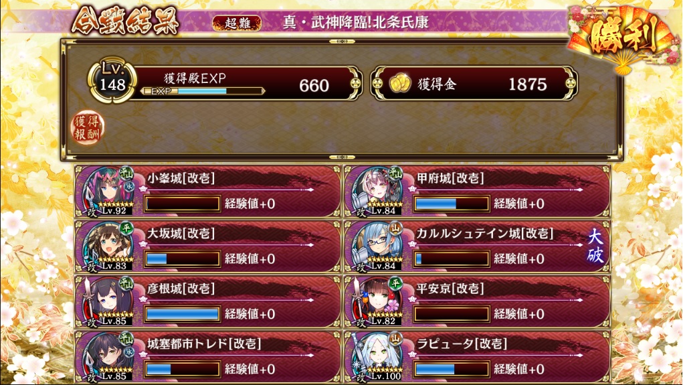Image resolution: width=683 pixels, height=385 pixels.
Task: Select the 城塞都市トレド[改壱] portrait icon
Action: point(108,357)
